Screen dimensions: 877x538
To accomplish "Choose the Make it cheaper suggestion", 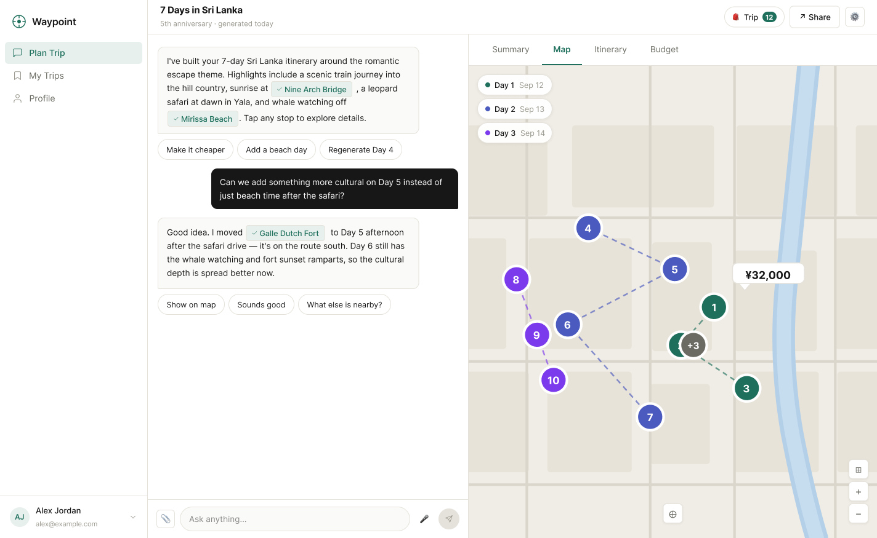I will 195,150.
